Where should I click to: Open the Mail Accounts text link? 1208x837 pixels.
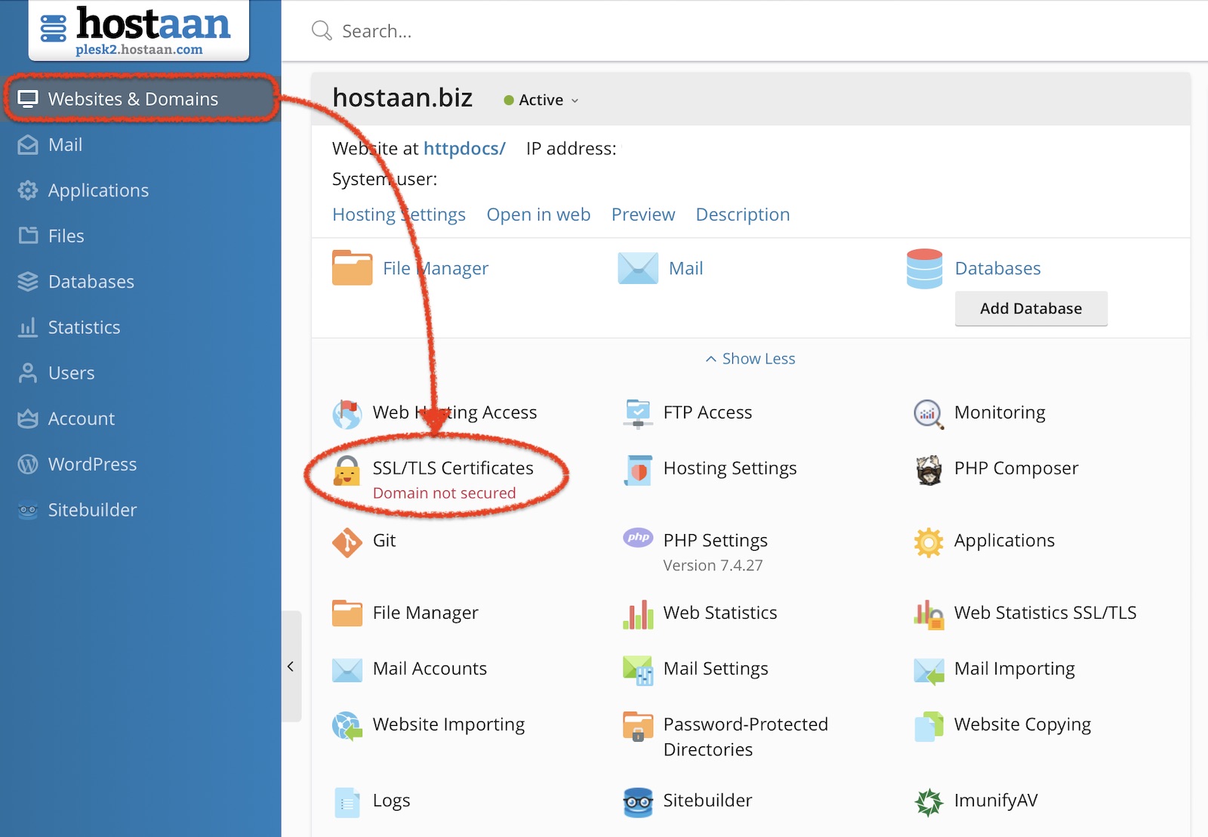[x=430, y=669]
